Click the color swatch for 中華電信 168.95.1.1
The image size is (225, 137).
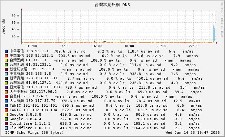tap(6, 51)
